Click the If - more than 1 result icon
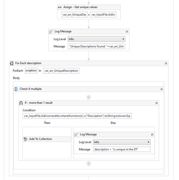Viewport: 179px width, 180px height. tap(21, 103)
